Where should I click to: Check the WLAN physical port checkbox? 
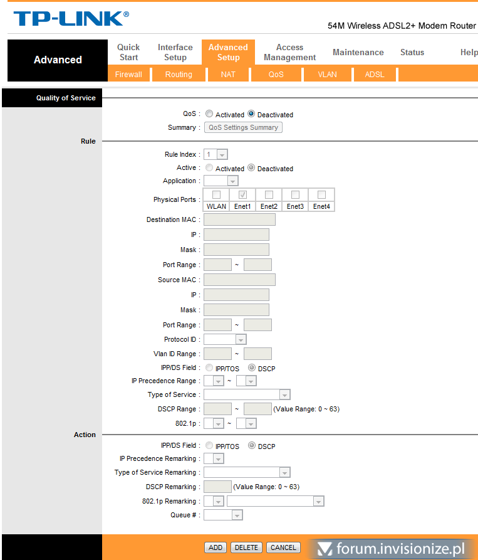[216, 194]
